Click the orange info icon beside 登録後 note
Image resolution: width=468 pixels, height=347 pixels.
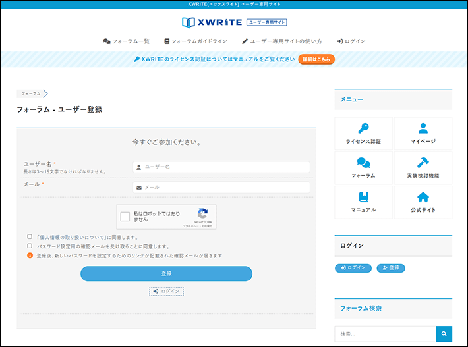click(x=30, y=255)
